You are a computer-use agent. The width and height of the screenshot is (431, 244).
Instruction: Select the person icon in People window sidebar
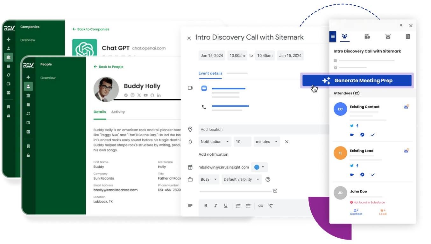28,86
